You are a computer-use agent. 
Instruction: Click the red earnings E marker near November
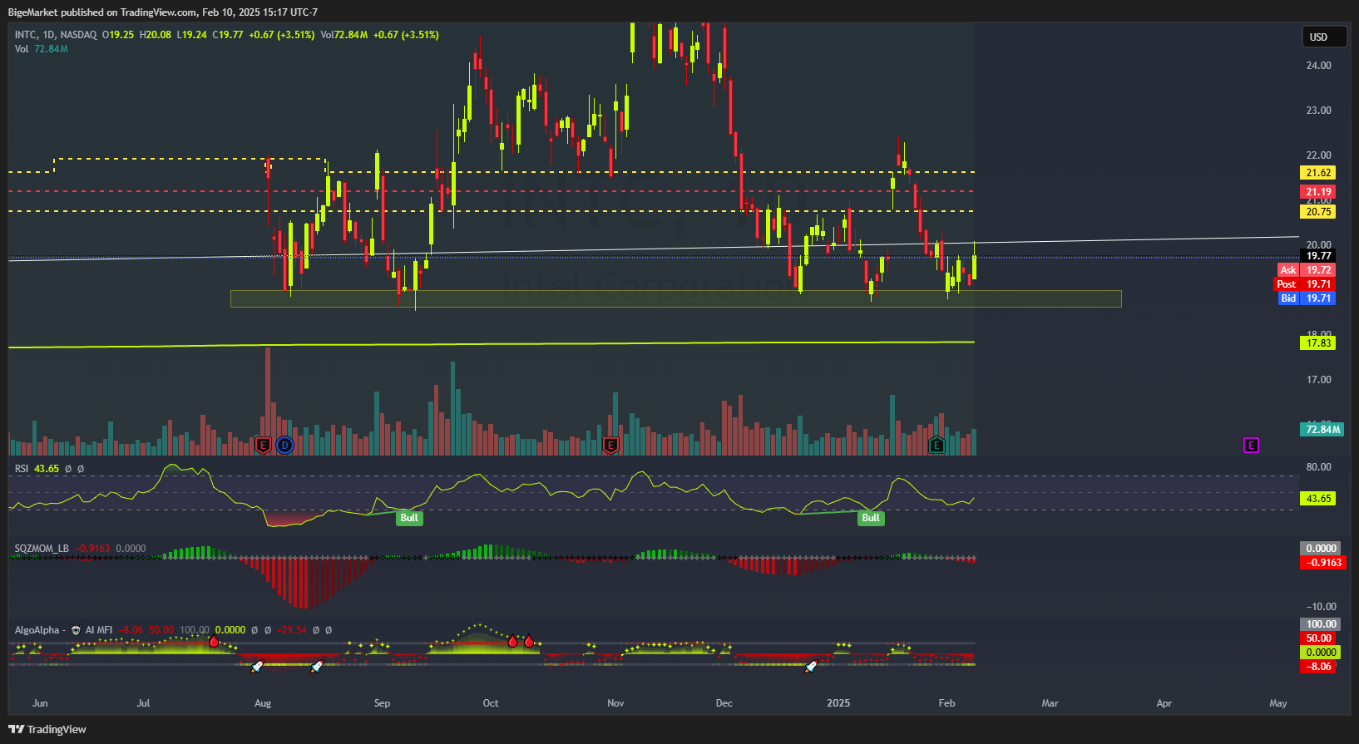(610, 446)
